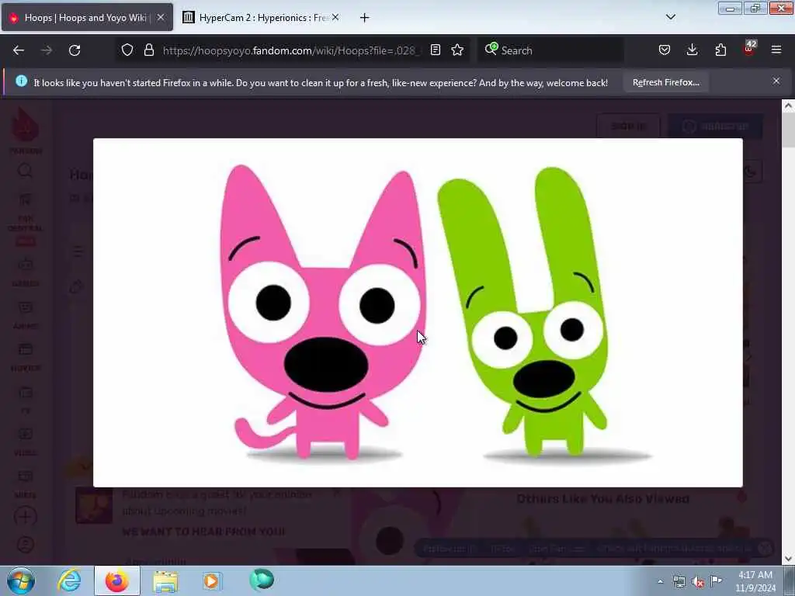
Task: Open a new tab with plus button
Action: 365,18
